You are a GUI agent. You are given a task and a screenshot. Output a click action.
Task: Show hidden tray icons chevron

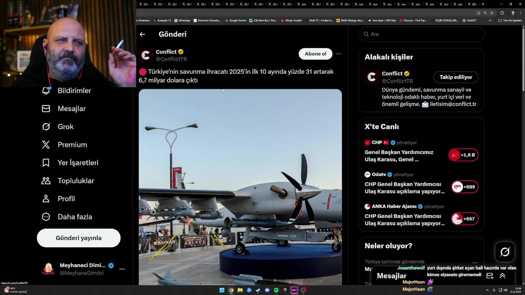point(488,290)
